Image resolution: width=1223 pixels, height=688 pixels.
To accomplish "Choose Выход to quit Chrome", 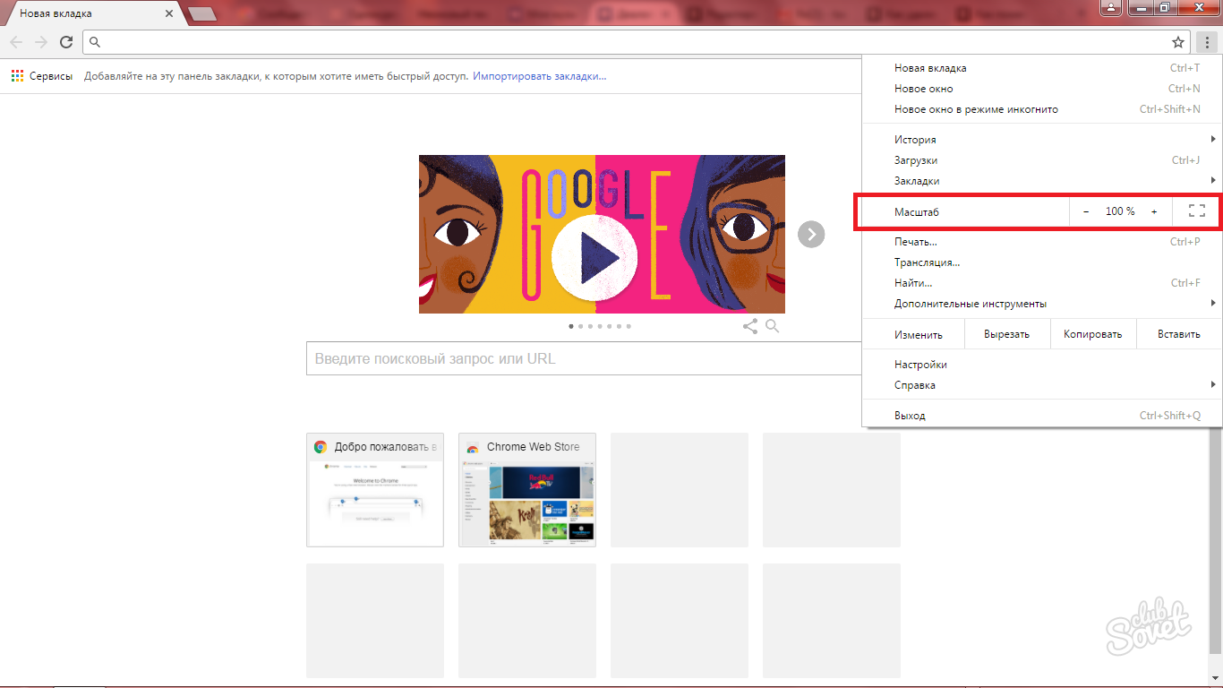I will click(1040, 416).
